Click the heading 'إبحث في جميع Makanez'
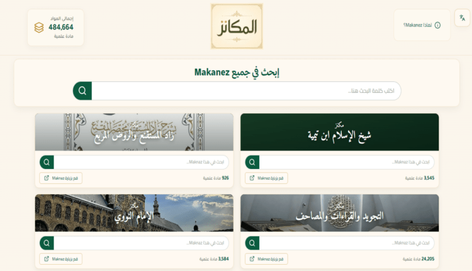Viewport: 472px width, 271px height. tap(237, 72)
